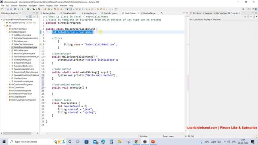258x145 pixels.
Task: Click the Open Type toolbar icon
Action: [x=55, y=9]
